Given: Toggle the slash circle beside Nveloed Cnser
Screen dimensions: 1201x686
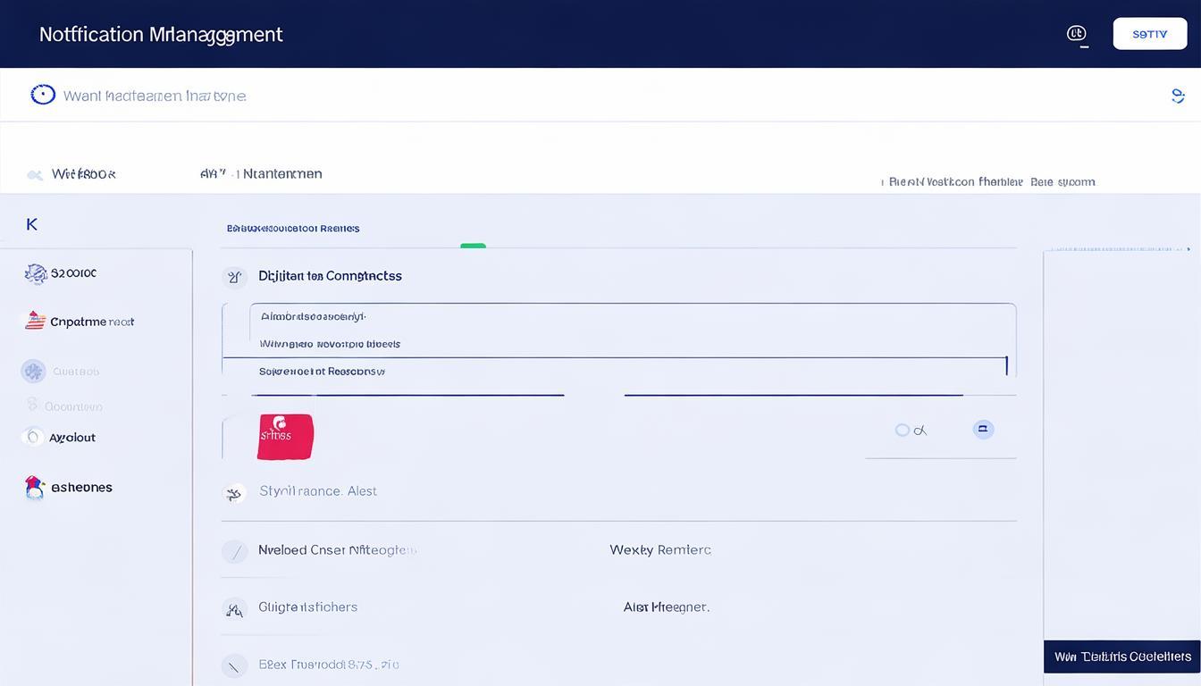Looking at the screenshot, I should coord(234,551).
